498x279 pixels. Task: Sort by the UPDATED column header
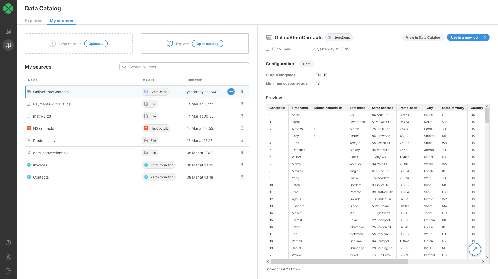tap(197, 80)
